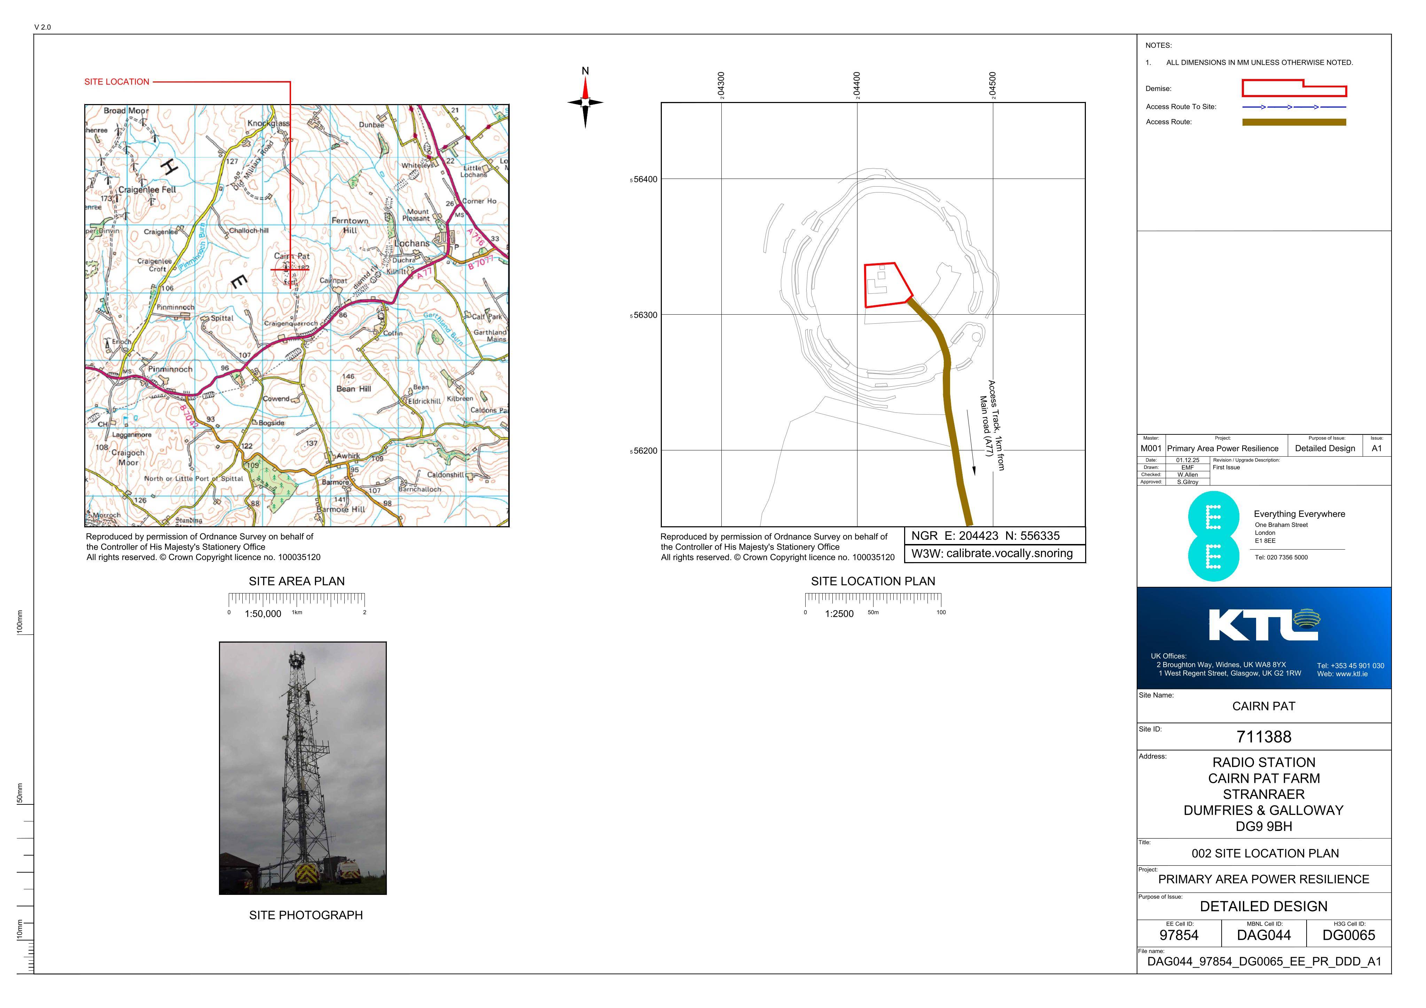1426x1008 pixels.
Task: Click the Cairn Pat label on area map
Action: coord(291,256)
